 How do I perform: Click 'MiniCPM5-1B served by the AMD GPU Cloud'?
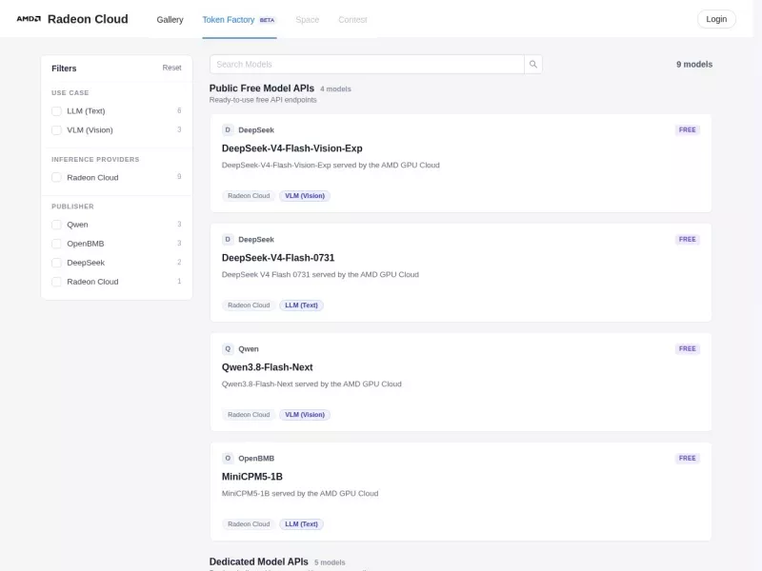click(300, 494)
